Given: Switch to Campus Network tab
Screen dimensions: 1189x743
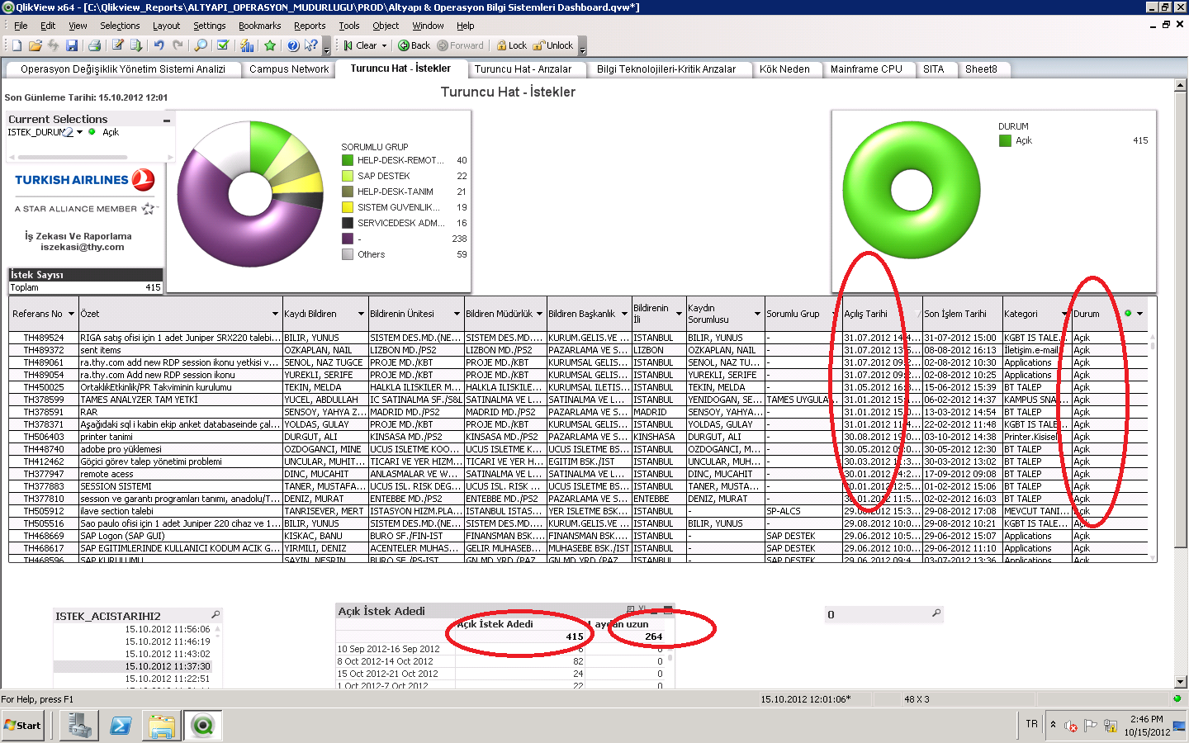Looking at the screenshot, I should (289, 69).
